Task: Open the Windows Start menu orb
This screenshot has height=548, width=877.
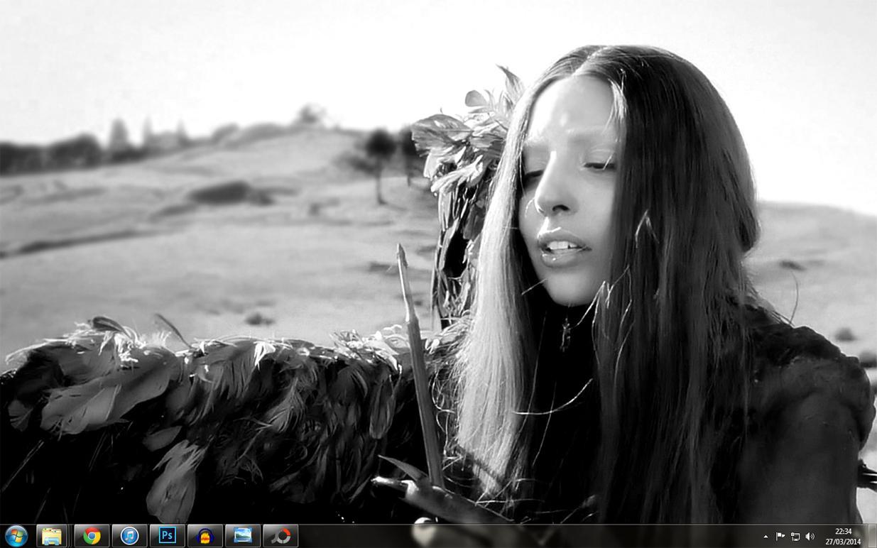Action: point(16,536)
